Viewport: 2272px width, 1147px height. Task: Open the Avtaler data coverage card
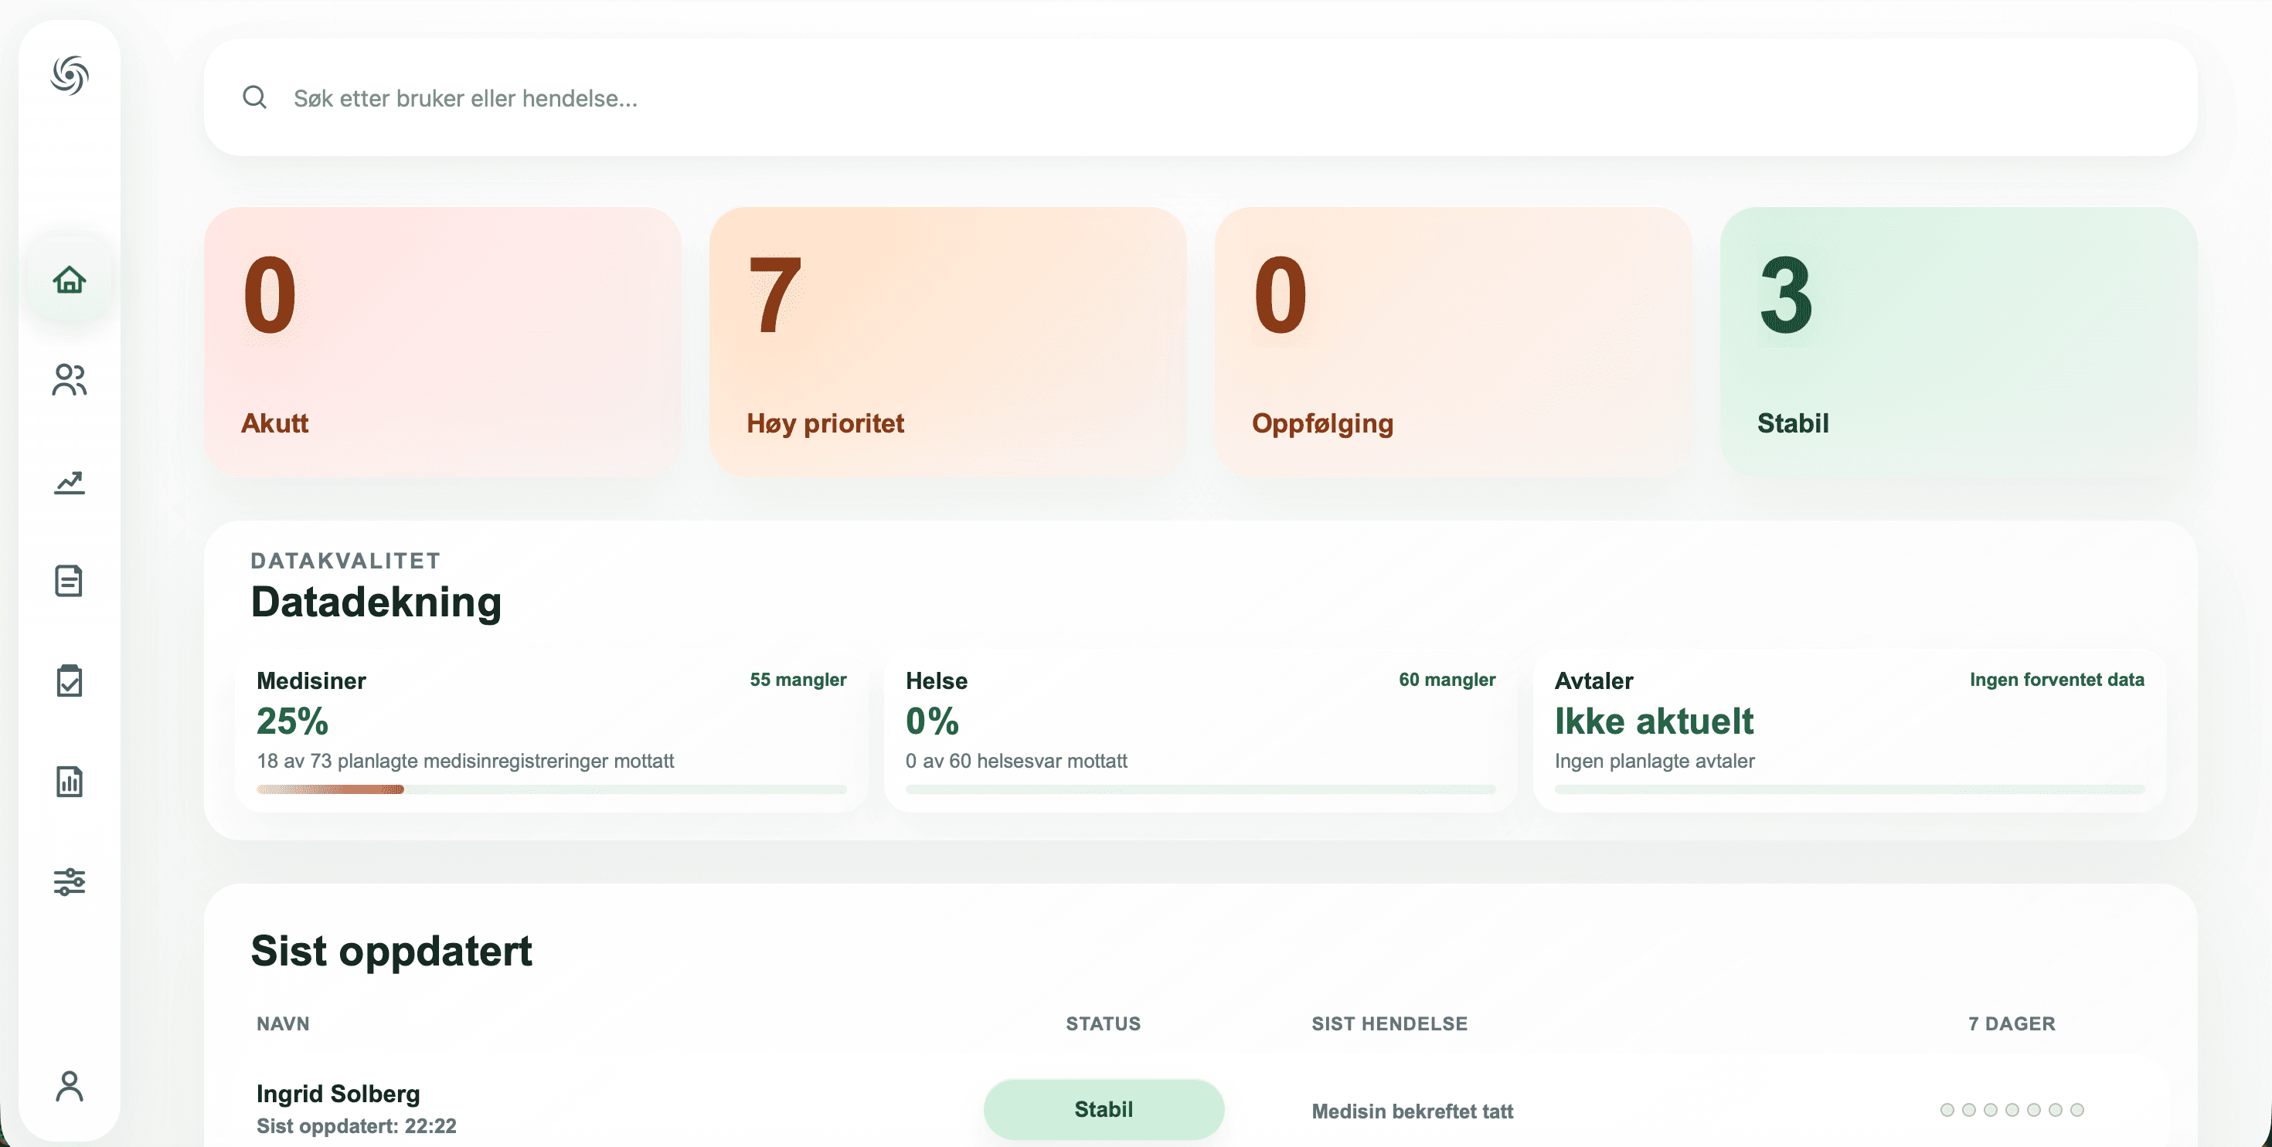coord(1849,731)
